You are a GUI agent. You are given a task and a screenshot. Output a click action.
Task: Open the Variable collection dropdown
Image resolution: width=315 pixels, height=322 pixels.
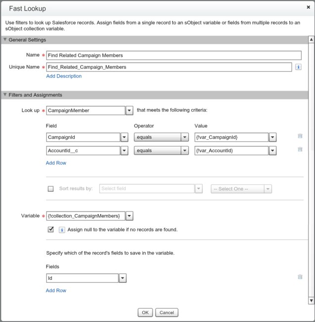click(x=129, y=216)
